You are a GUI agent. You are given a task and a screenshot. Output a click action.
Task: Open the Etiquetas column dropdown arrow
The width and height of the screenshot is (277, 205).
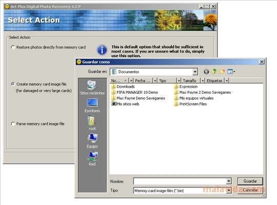[x=226, y=80]
